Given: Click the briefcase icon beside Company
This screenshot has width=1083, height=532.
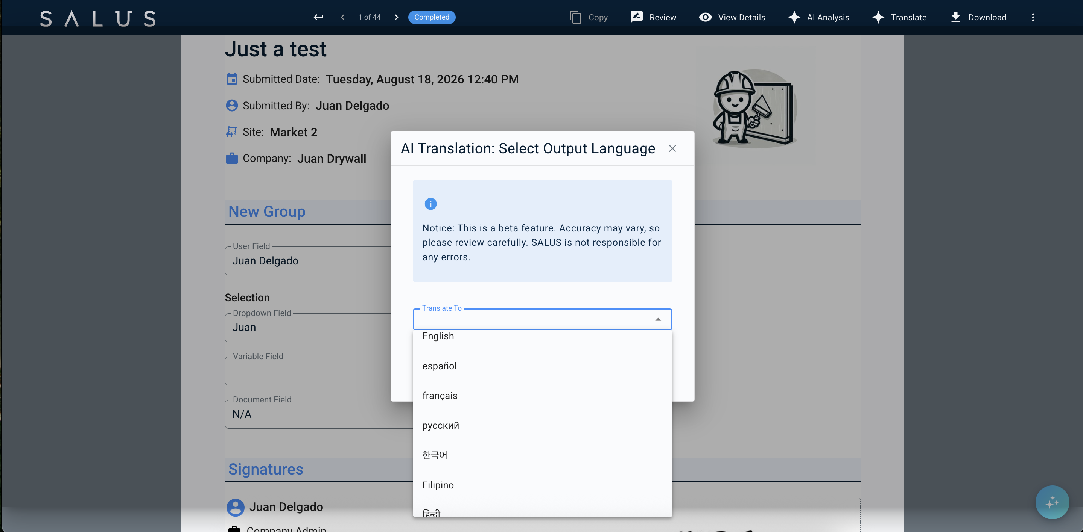Looking at the screenshot, I should click(232, 158).
